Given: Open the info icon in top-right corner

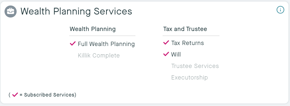Looking at the screenshot, I should [x=280, y=10].
